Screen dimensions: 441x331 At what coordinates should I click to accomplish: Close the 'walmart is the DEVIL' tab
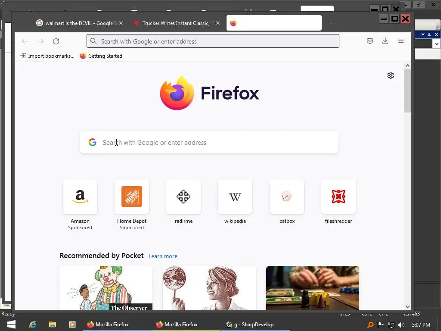pos(121,23)
